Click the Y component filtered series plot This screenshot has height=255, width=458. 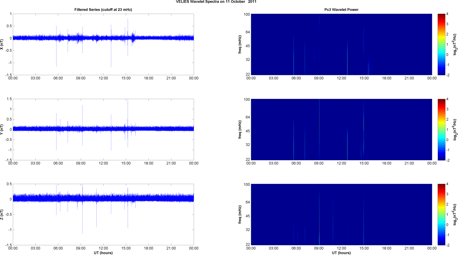[x=103, y=129]
